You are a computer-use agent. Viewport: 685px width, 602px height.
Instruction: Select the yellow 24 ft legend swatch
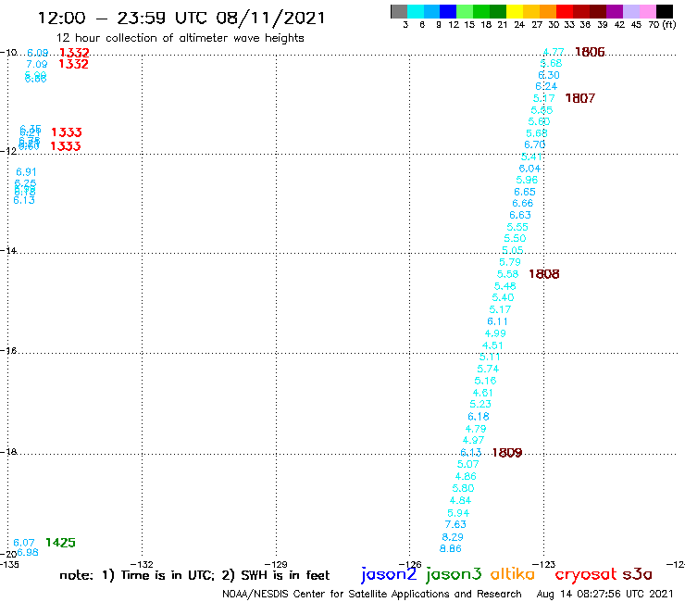coord(515,11)
